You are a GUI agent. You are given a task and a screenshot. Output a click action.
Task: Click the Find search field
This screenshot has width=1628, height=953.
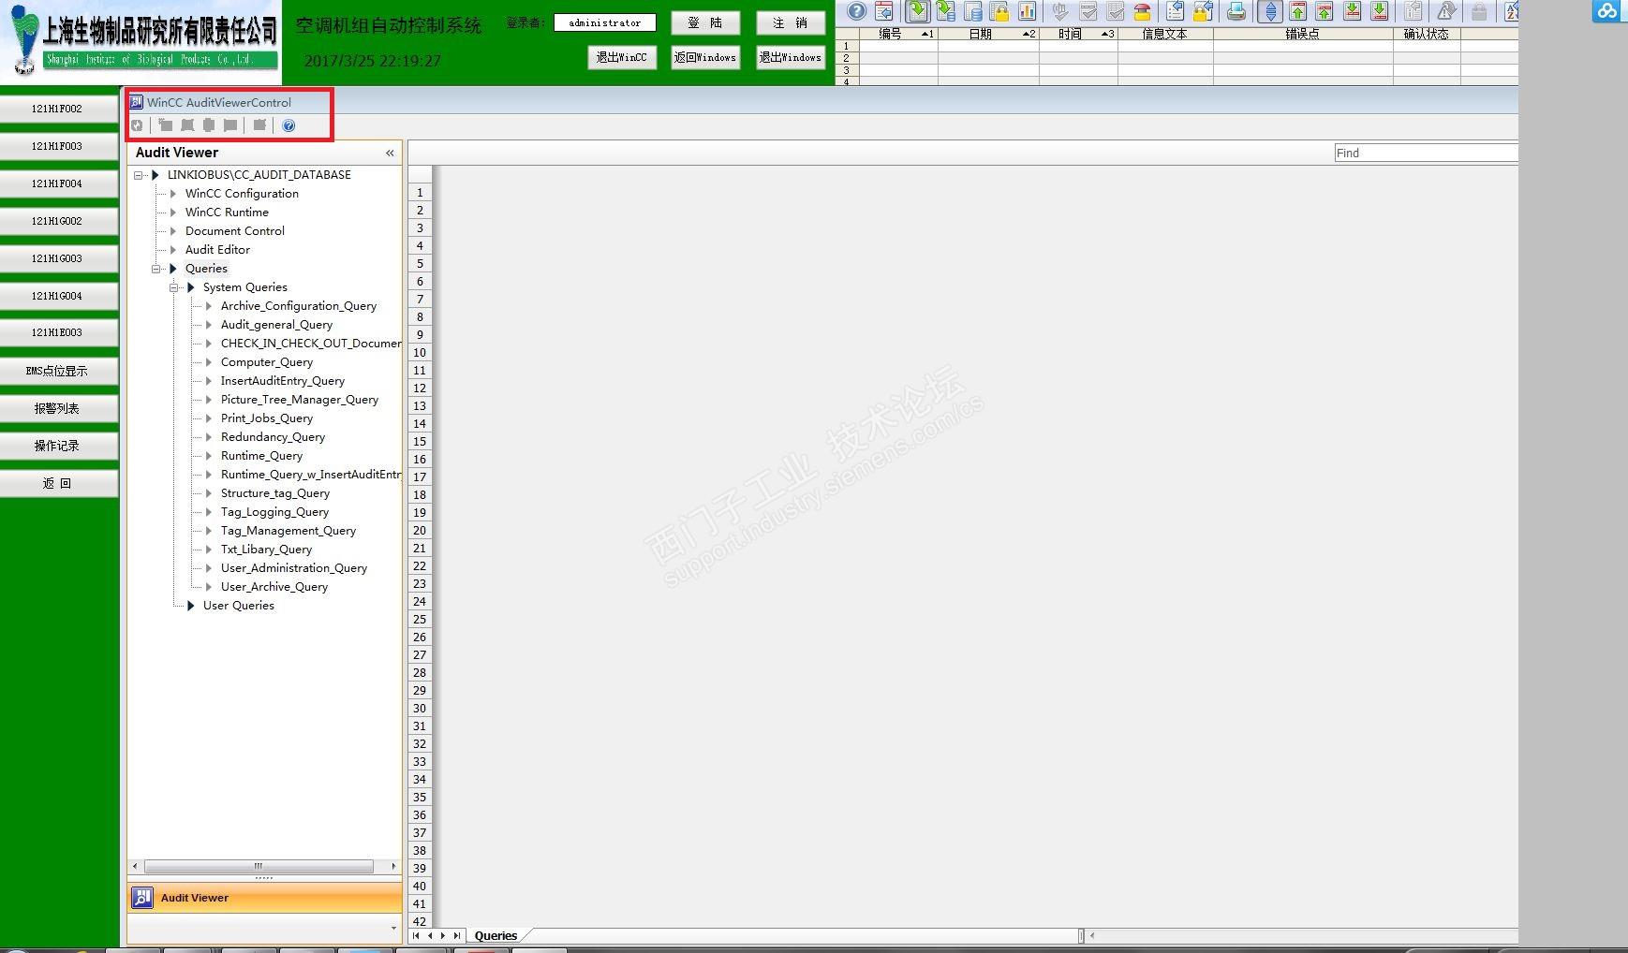[x=1426, y=153]
